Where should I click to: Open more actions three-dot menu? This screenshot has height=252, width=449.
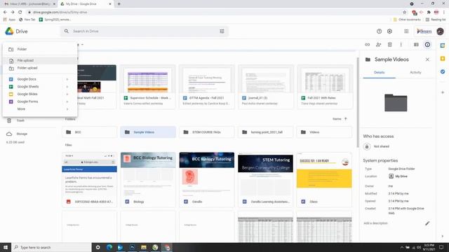(x=401, y=45)
